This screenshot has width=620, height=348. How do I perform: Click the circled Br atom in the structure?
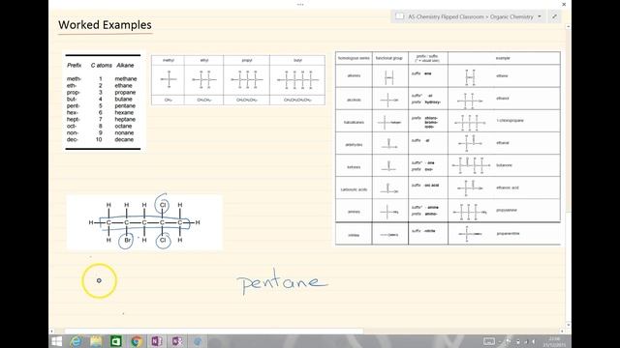point(127,241)
